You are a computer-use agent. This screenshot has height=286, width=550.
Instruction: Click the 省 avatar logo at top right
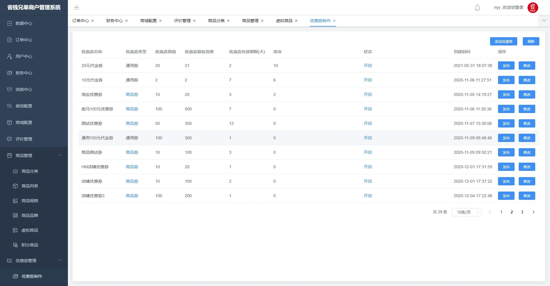coord(533,8)
